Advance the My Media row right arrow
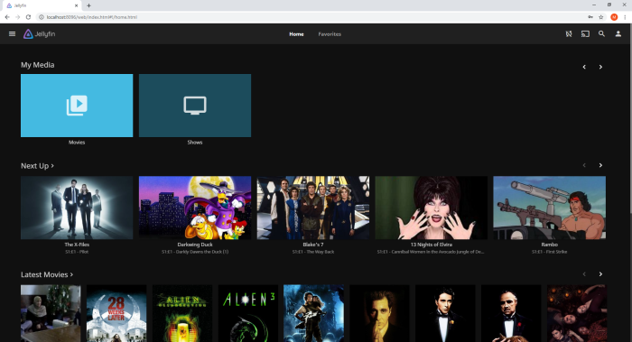Viewport: 632px width, 342px height. [x=600, y=67]
